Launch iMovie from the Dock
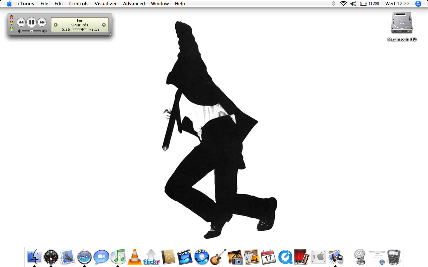Image resolution: width=428 pixels, height=267 pixels. 185,257
